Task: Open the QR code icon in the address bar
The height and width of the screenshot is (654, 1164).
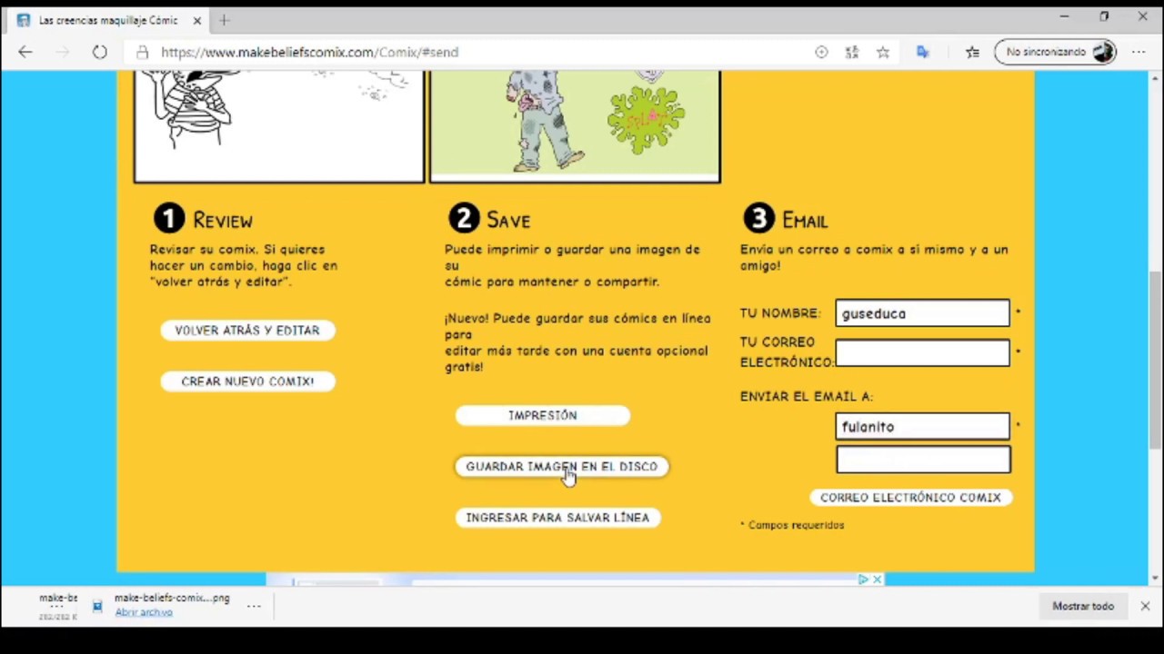Action: tap(852, 53)
